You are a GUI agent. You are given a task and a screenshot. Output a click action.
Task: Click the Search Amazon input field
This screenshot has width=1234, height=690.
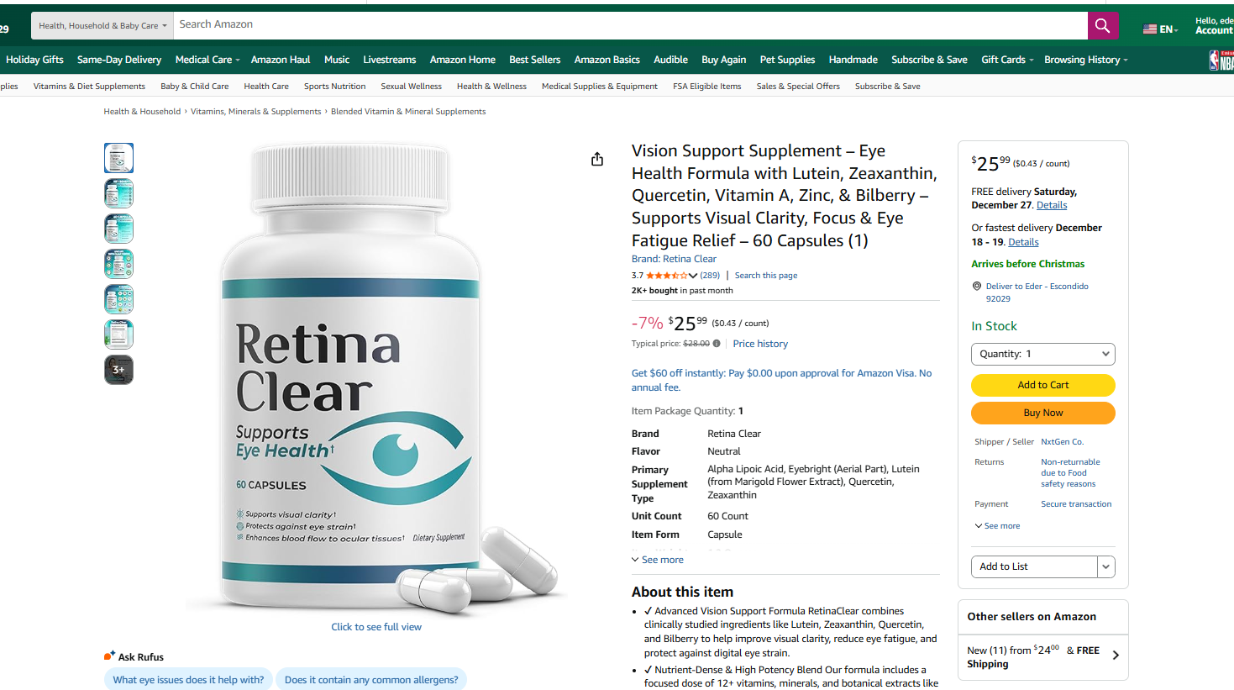630,26
